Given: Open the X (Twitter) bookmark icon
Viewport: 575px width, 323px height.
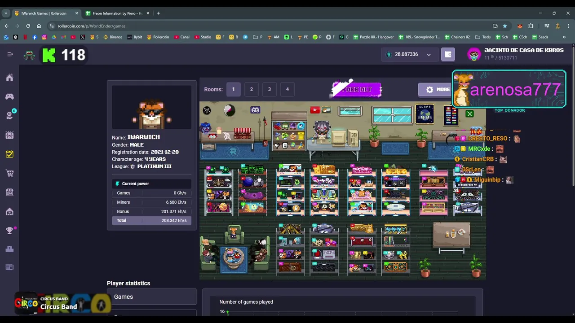Looking at the screenshot, I should coord(83,37).
